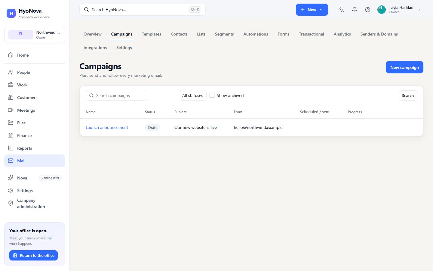Screen dimensions: 433x271
Task: Click the Reports chart icon
Action: [x=11, y=148]
